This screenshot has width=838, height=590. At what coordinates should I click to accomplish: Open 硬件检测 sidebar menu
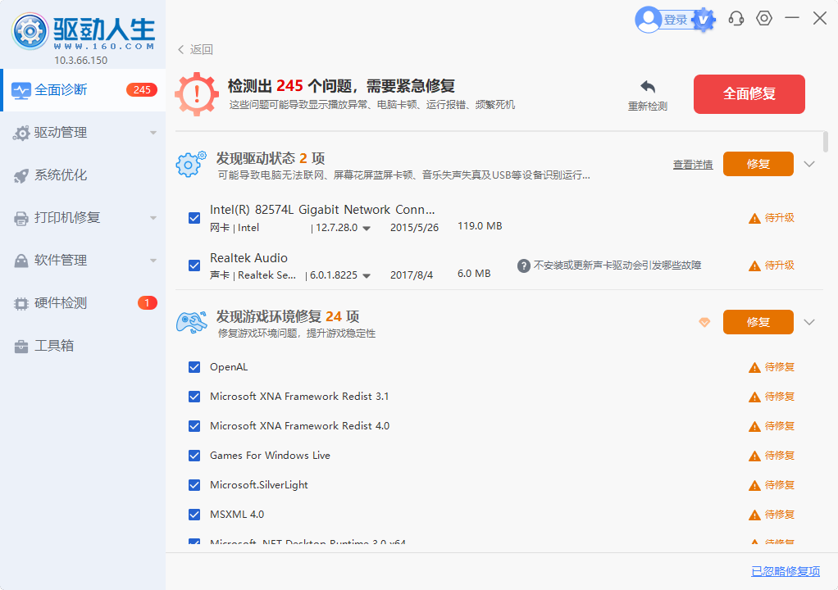point(83,303)
